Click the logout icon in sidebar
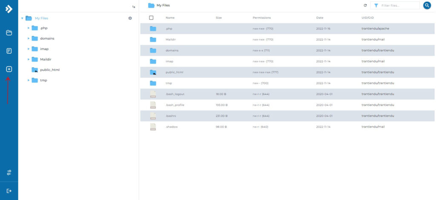The height and width of the screenshot is (200, 436). (x=9, y=191)
